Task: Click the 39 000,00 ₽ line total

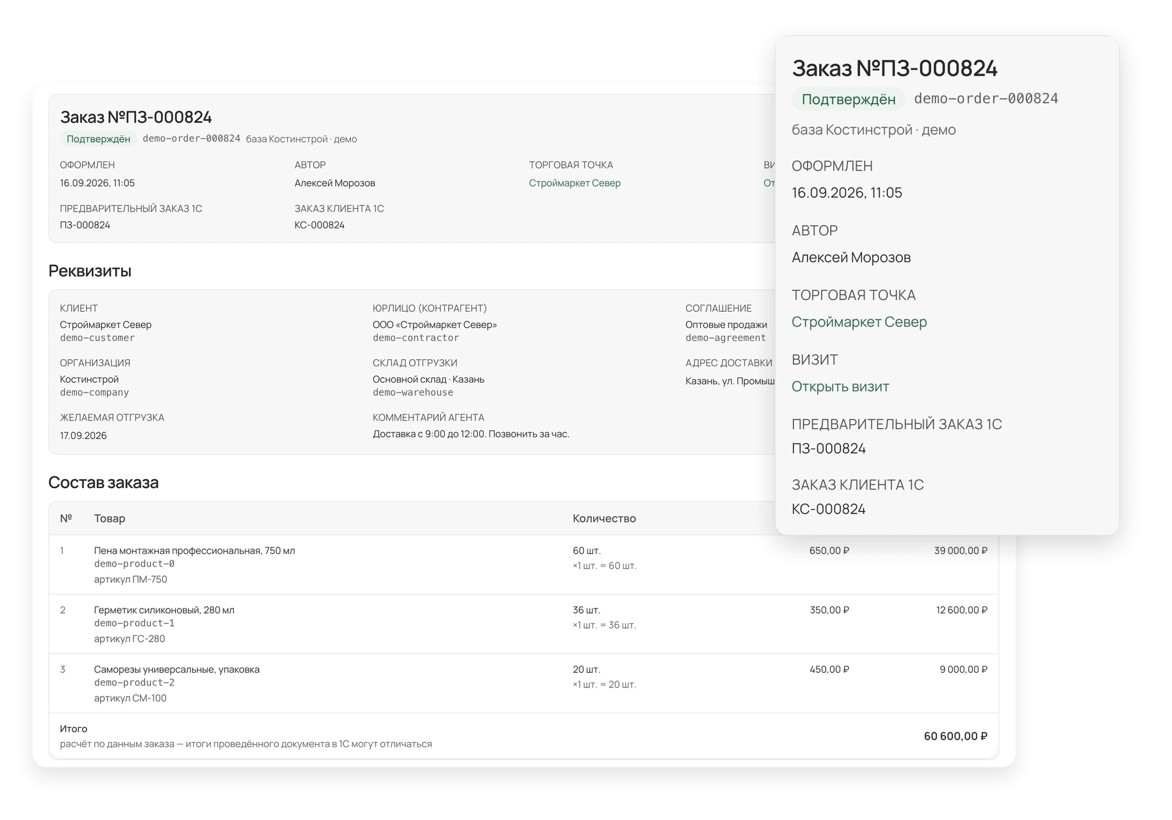Action: [960, 551]
